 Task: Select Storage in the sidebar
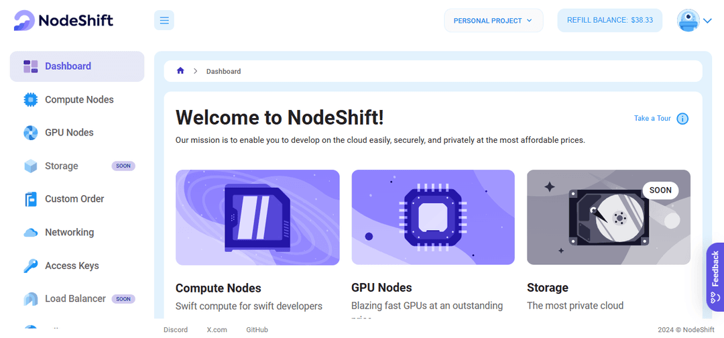point(62,166)
